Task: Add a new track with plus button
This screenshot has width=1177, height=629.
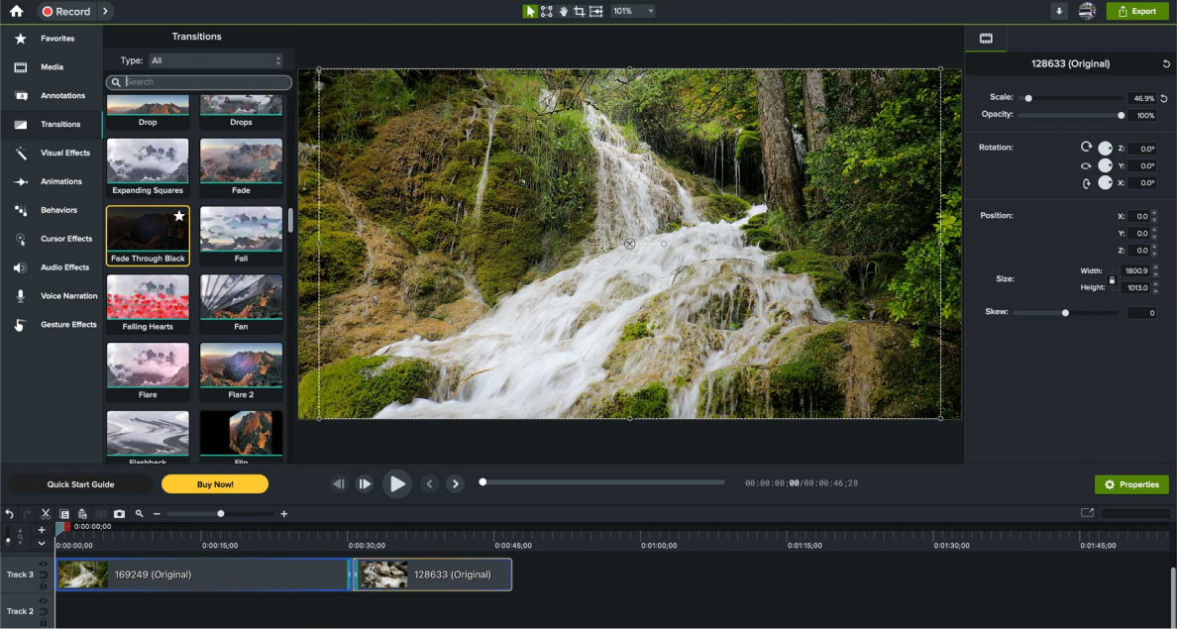Action: point(42,530)
